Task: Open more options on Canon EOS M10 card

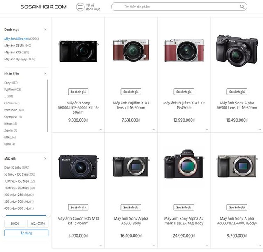Action: (x=100, y=245)
